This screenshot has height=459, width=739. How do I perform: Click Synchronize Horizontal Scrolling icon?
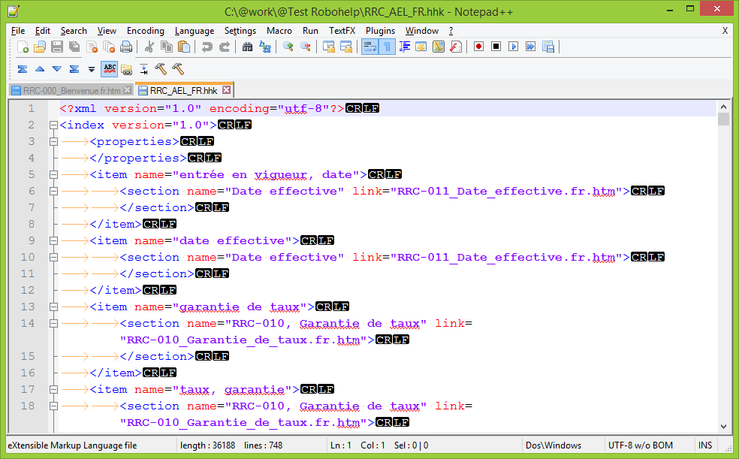pyautogui.click(x=346, y=47)
